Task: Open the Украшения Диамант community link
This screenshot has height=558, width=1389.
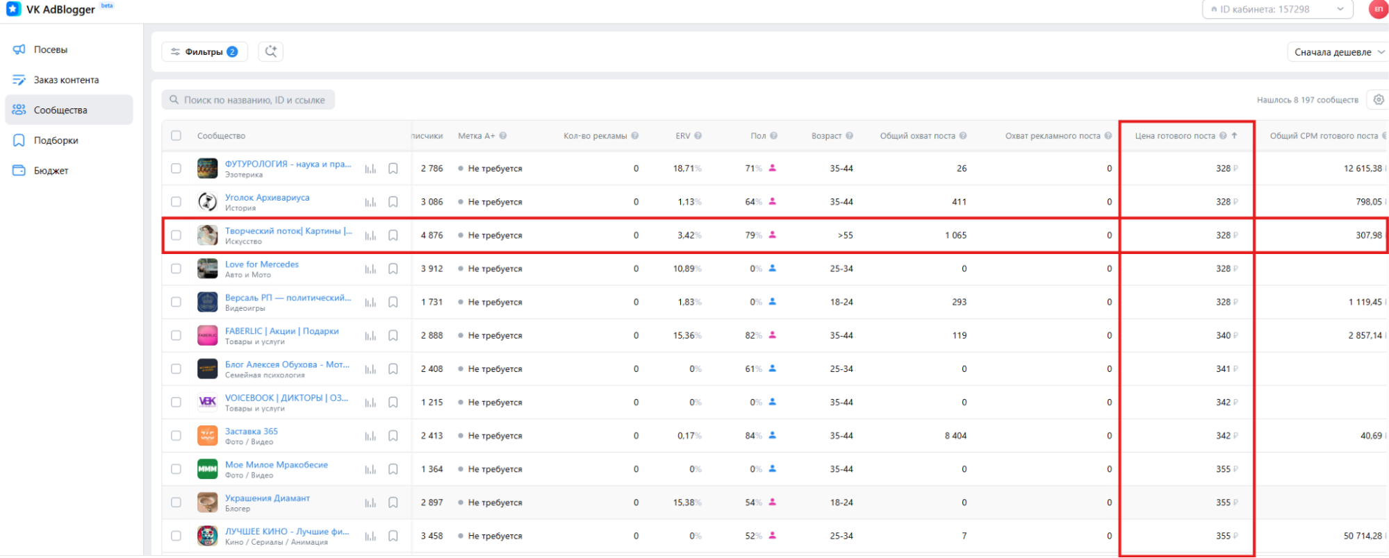Action: tap(268, 498)
